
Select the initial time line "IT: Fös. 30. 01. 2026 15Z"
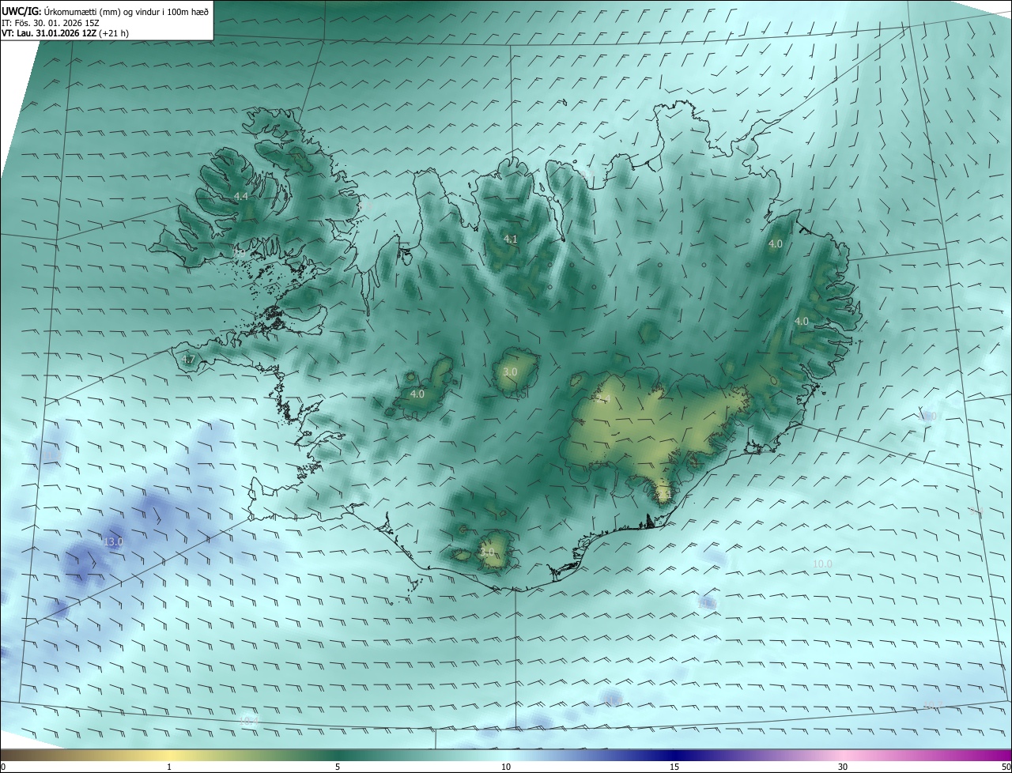coord(52,23)
